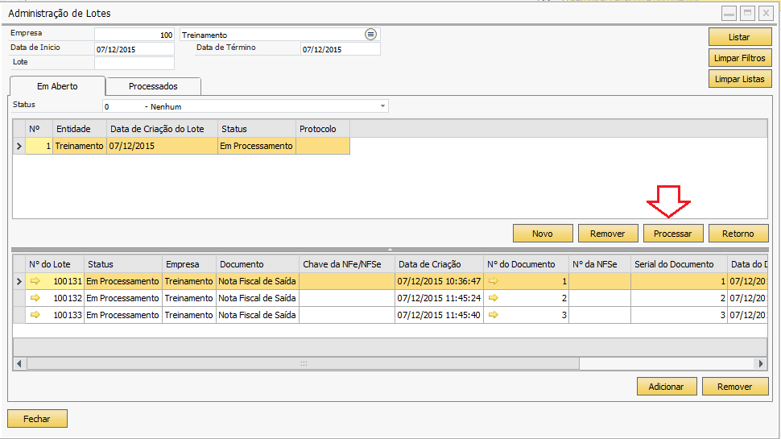This screenshot has height=439, width=781.
Task: Focus the empty Lote field
Action: 134,64
